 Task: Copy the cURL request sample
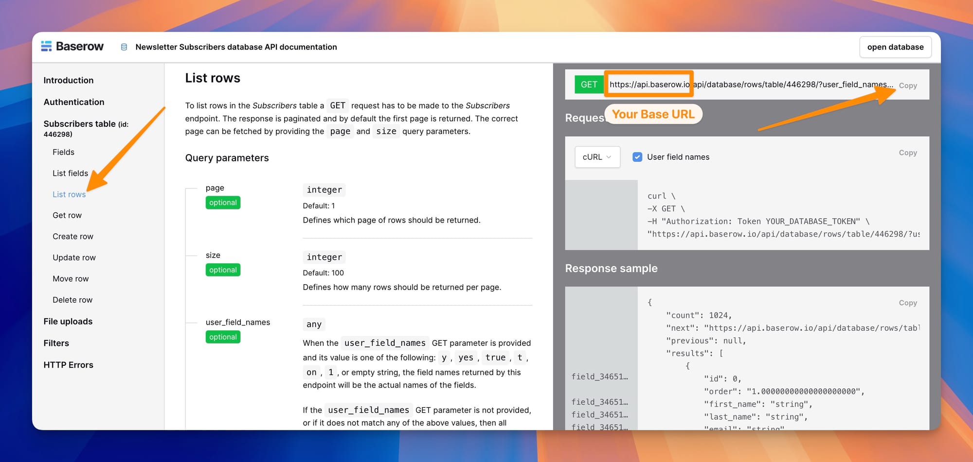pos(908,153)
